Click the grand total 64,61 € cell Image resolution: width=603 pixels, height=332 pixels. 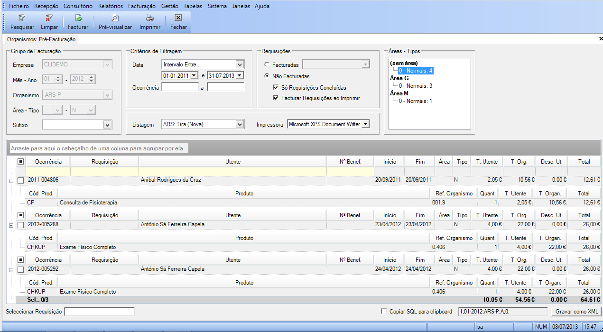(584, 300)
